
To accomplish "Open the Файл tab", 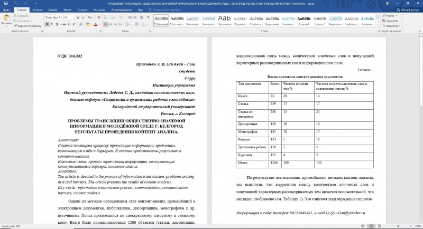I will click(x=6, y=10).
